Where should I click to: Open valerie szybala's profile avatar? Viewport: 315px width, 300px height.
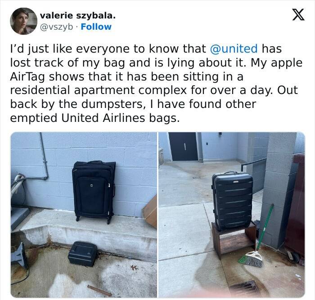(24, 21)
